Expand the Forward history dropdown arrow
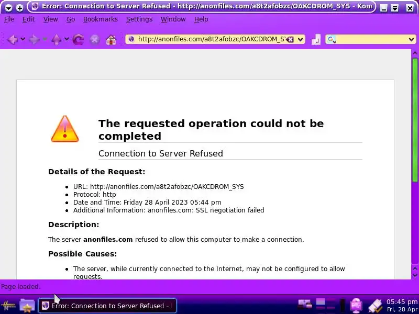Viewport: 419px width, 314px height. (x=45, y=39)
